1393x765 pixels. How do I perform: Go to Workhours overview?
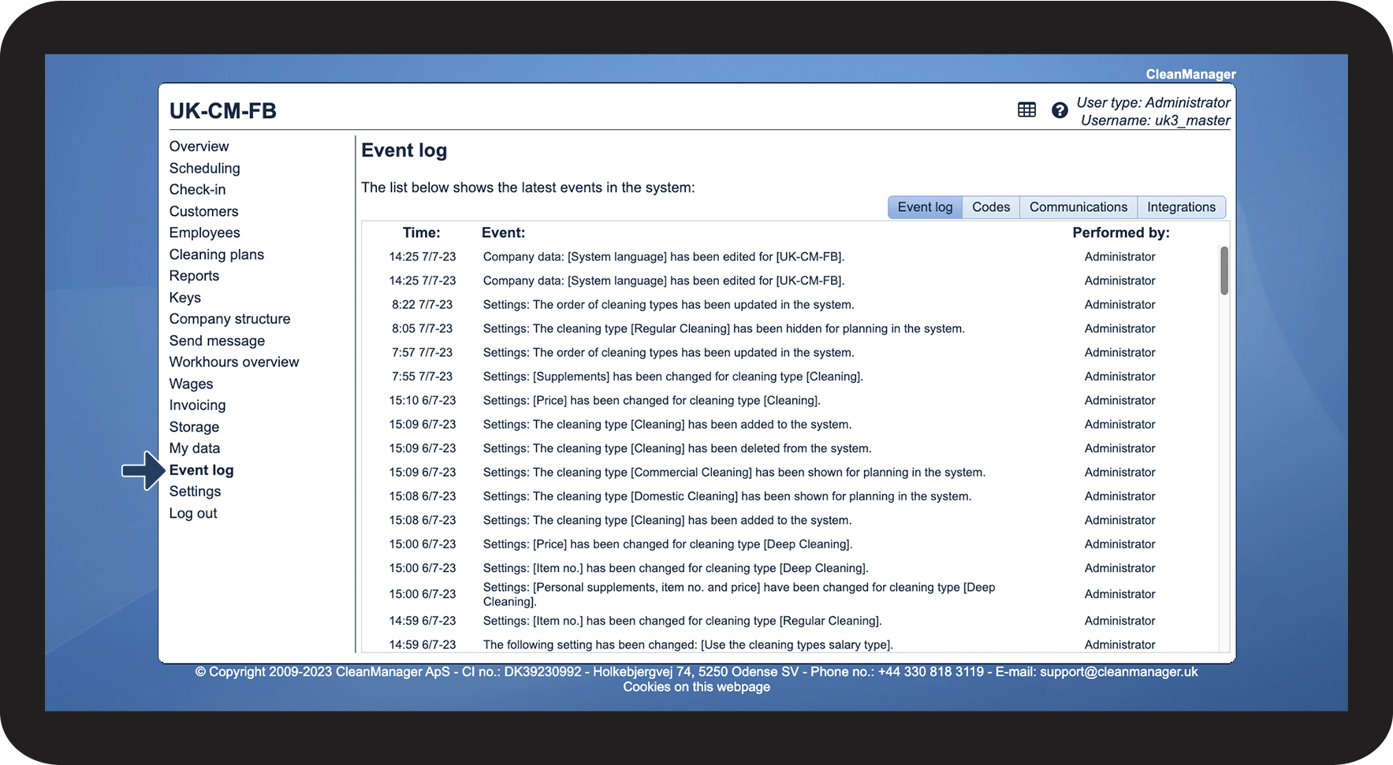(234, 362)
